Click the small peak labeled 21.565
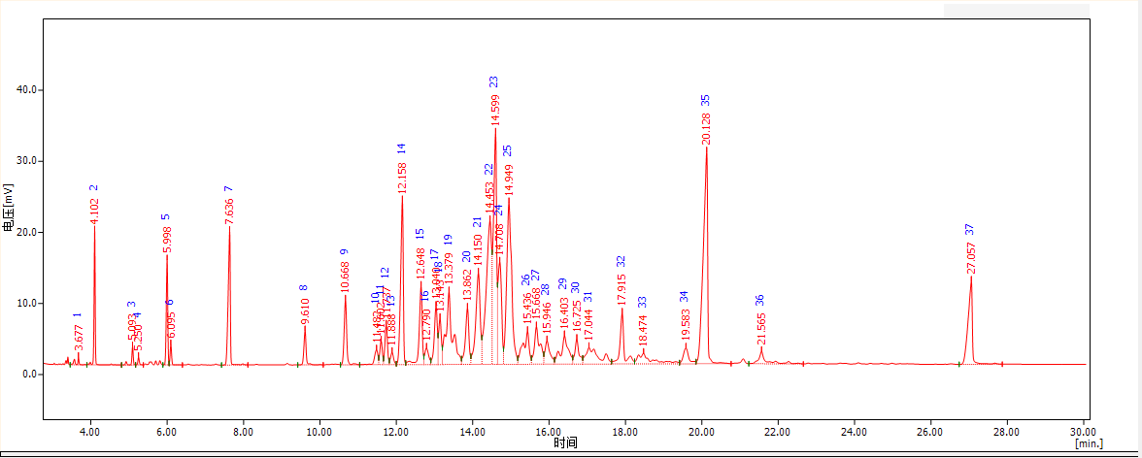 pyautogui.click(x=761, y=328)
